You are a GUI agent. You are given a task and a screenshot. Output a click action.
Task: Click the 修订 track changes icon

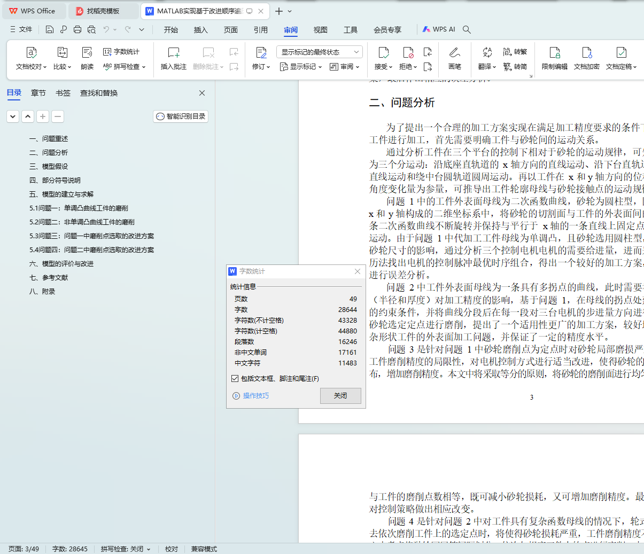(x=261, y=52)
